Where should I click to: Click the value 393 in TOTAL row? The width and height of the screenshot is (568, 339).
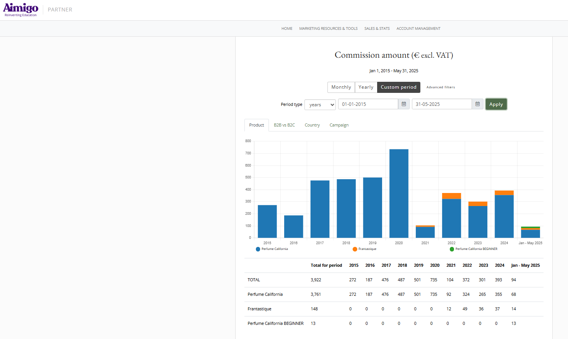[498, 280]
